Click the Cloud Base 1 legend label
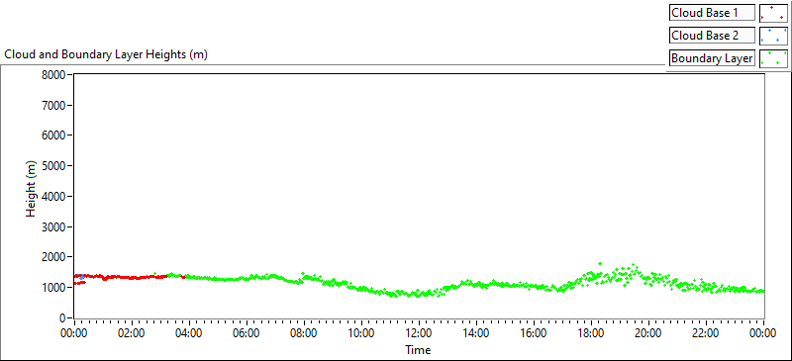This screenshot has height=361, width=792. (712, 13)
